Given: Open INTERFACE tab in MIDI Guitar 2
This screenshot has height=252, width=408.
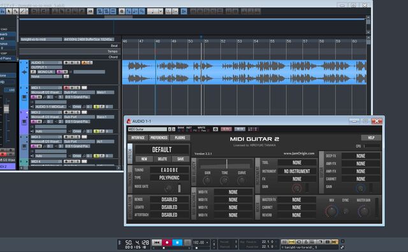Looking at the screenshot, I should point(138,137).
